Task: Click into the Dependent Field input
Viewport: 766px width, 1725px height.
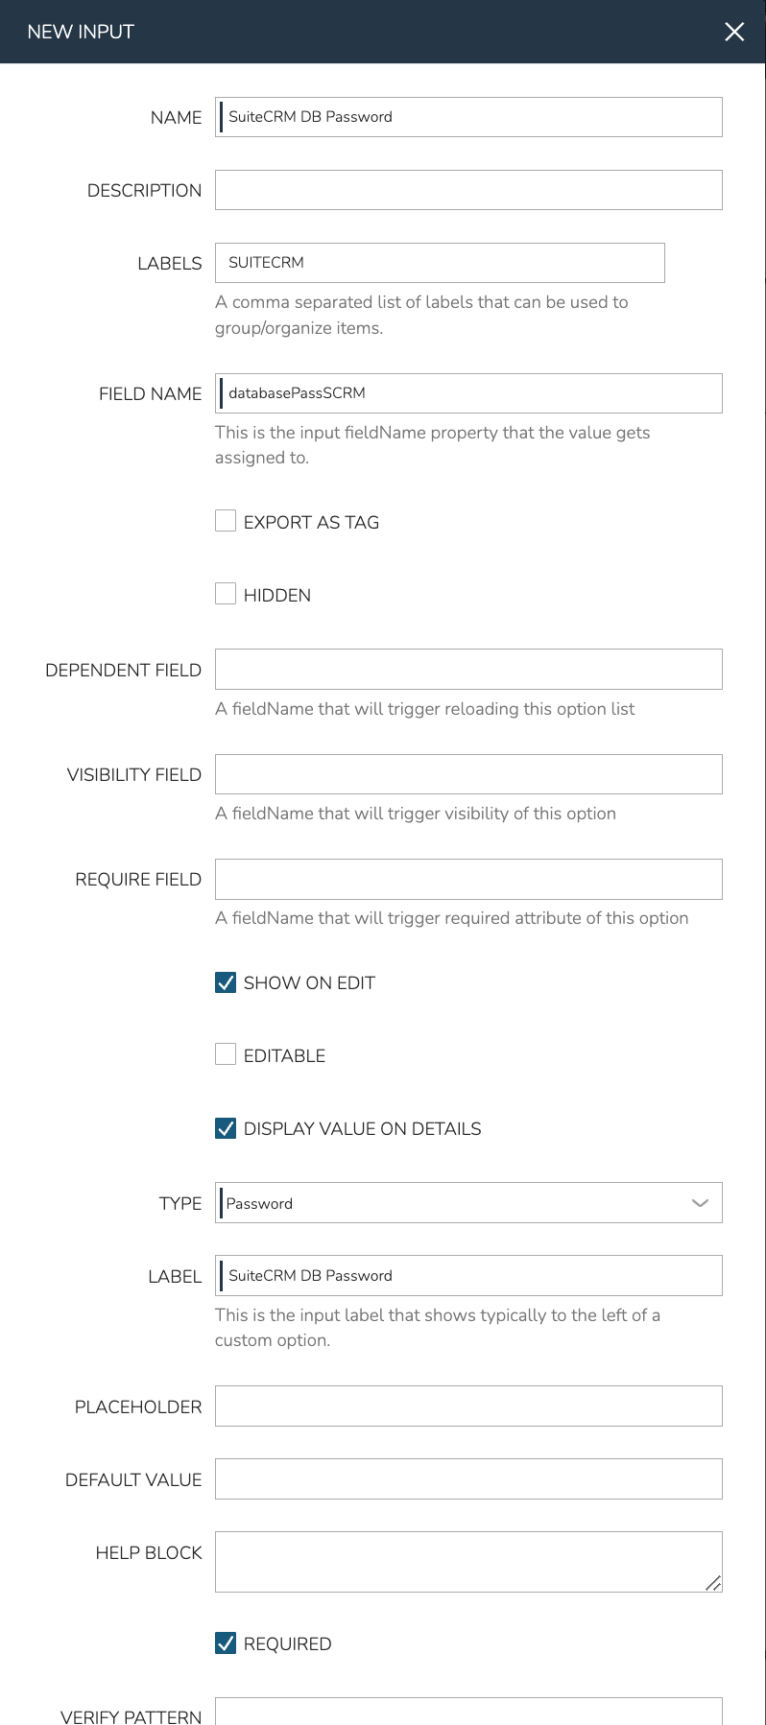Action: [468, 670]
